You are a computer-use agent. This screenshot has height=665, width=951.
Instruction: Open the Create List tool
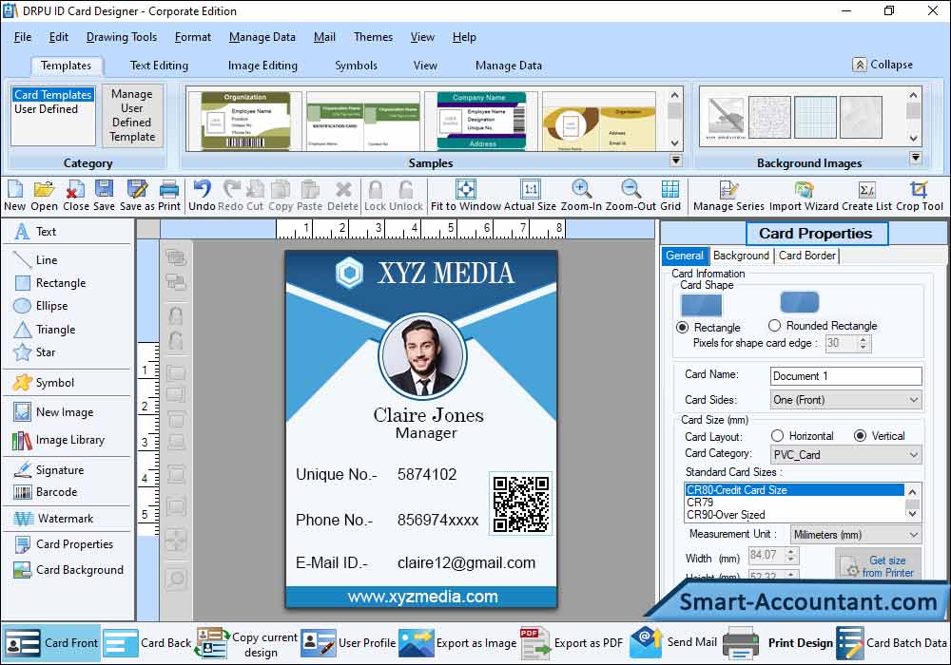point(866,196)
